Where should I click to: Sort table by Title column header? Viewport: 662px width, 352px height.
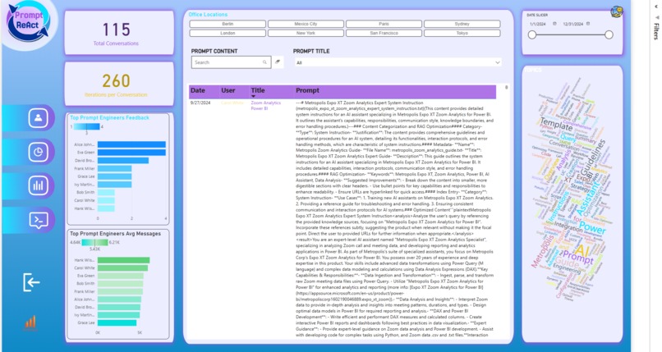tap(258, 90)
